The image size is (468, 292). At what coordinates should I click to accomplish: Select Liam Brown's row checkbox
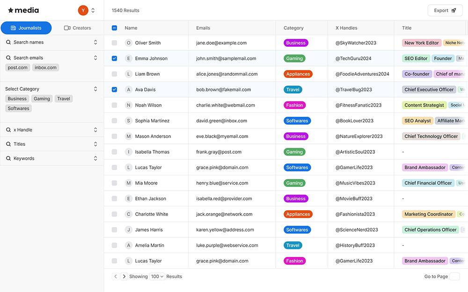click(114, 74)
